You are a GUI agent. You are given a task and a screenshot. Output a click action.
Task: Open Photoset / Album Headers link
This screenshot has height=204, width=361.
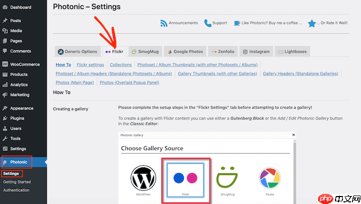(114, 73)
